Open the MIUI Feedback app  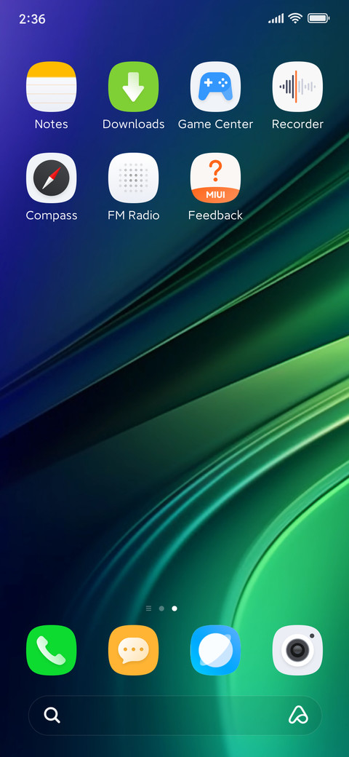pyautogui.click(x=215, y=178)
